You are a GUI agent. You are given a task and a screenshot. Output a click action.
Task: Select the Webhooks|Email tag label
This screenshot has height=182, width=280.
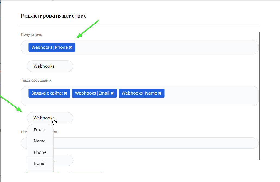[92, 93]
